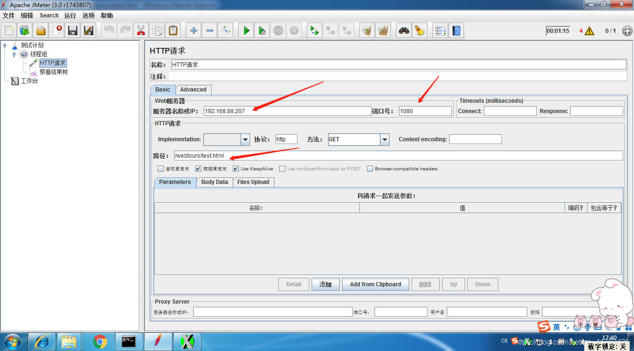Image resolution: width=634 pixels, height=351 pixels.
Task: Select 察看结果树 in the tree
Action: click(x=53, y=72)
